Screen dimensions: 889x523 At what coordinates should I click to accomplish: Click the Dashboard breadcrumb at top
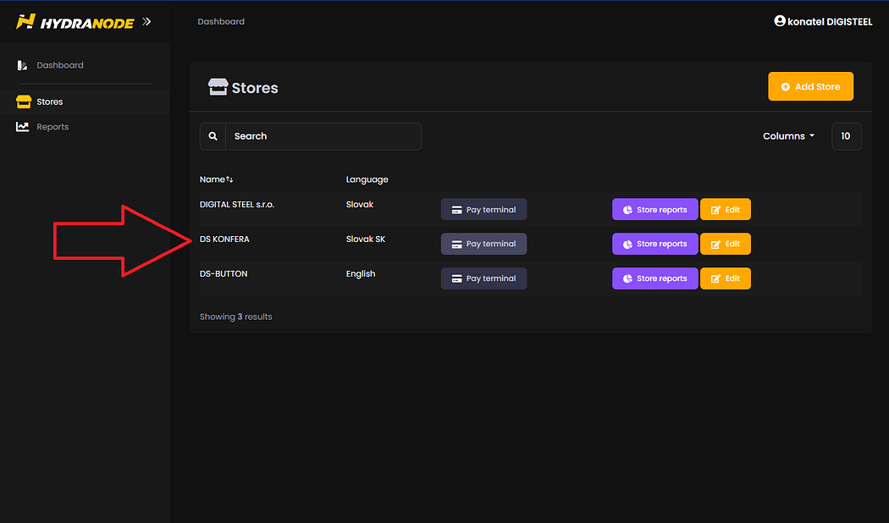(x=221, y=21)
